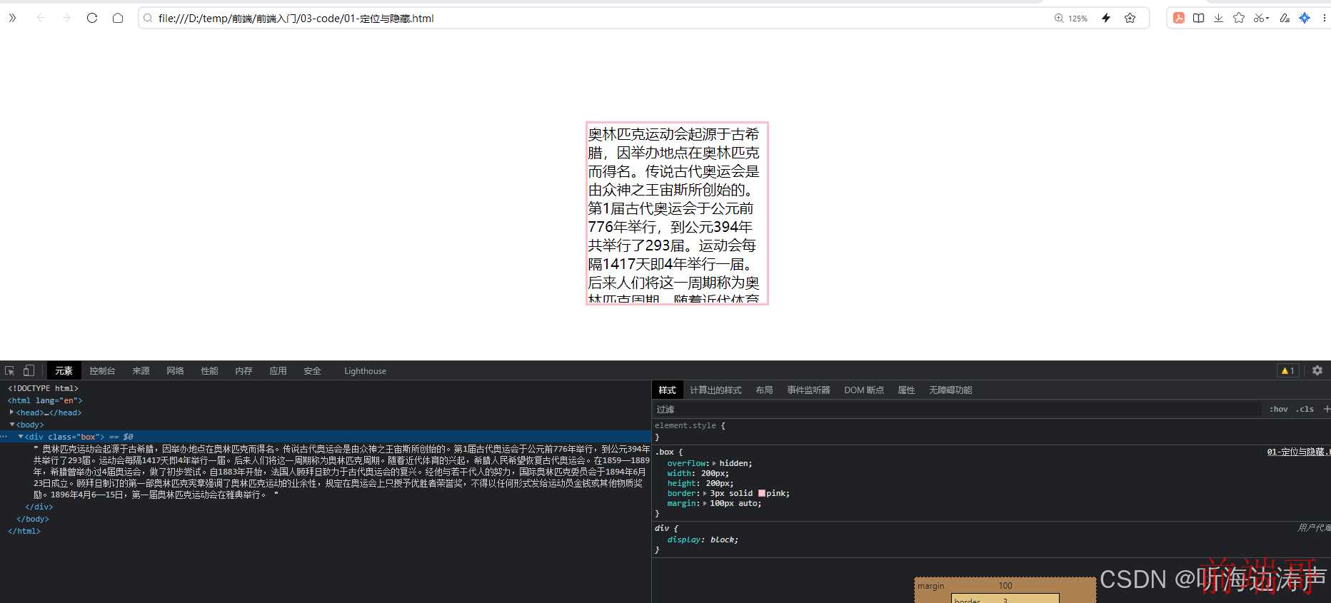The width and height of the screenshot is (1331, 603).
Task: Switch to the 应用 tab
Action: [x=278, y=371]
